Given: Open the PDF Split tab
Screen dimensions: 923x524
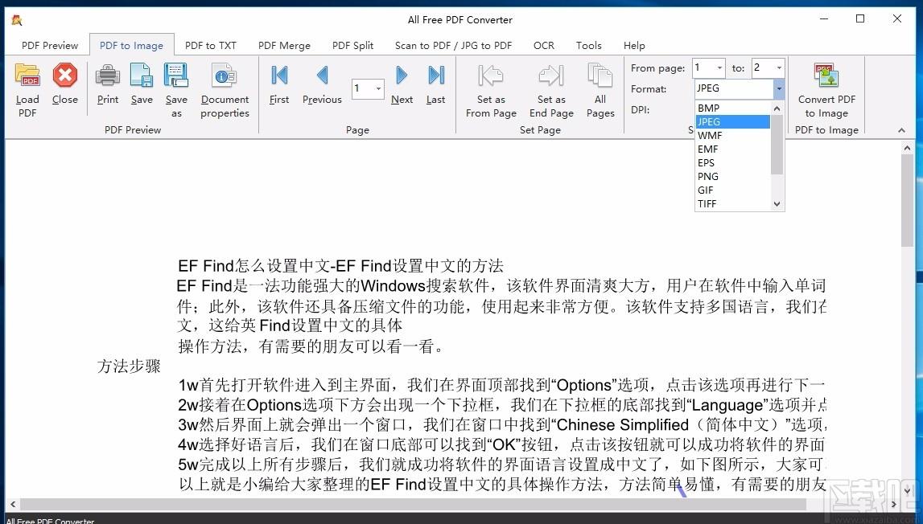Looking at the screenshot, I should [x=352, y=45].
